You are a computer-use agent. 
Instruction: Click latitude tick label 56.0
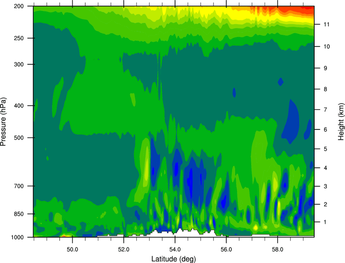pos(226,250)
